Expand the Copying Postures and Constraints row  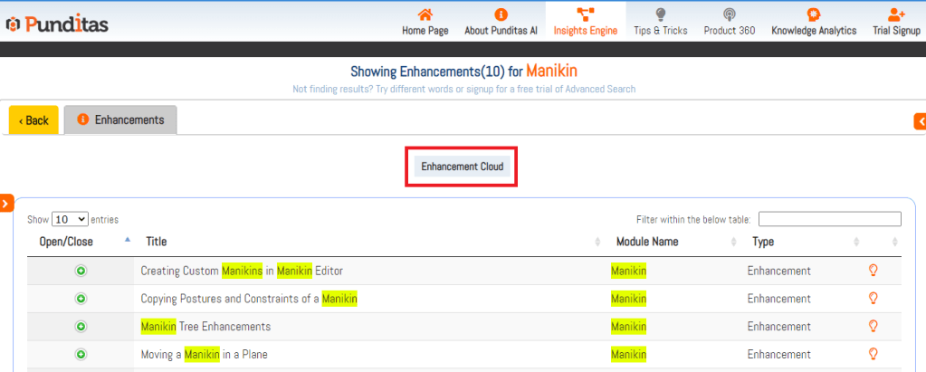coord(81,299)
